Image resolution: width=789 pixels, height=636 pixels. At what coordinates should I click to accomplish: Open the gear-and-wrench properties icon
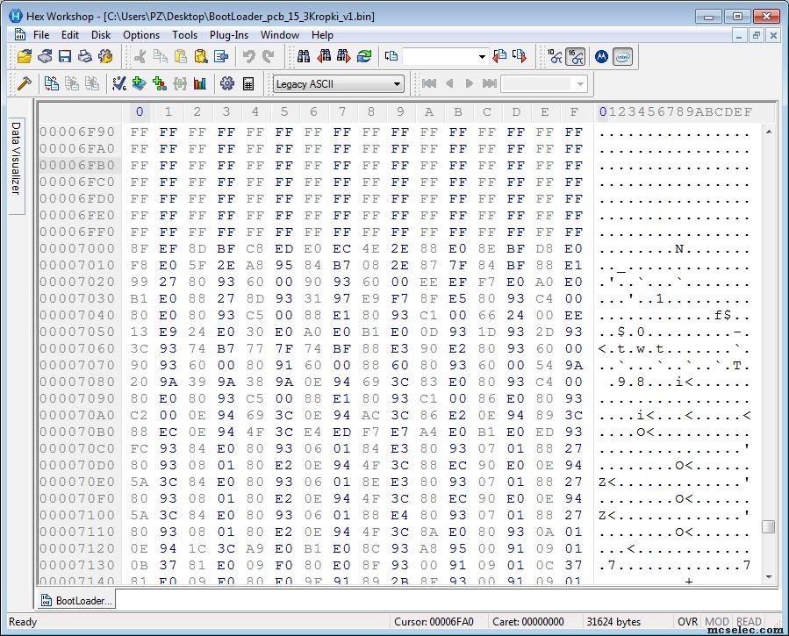pos(105,56)
